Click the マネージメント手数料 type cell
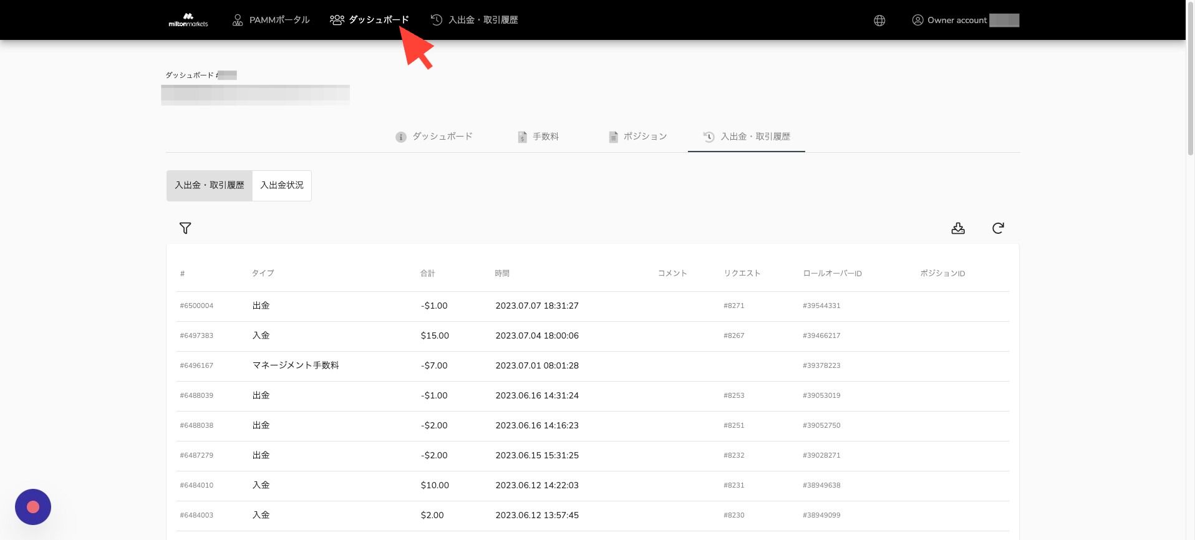The height and width of the screenshot is (540, 1195). pos(296,365)
